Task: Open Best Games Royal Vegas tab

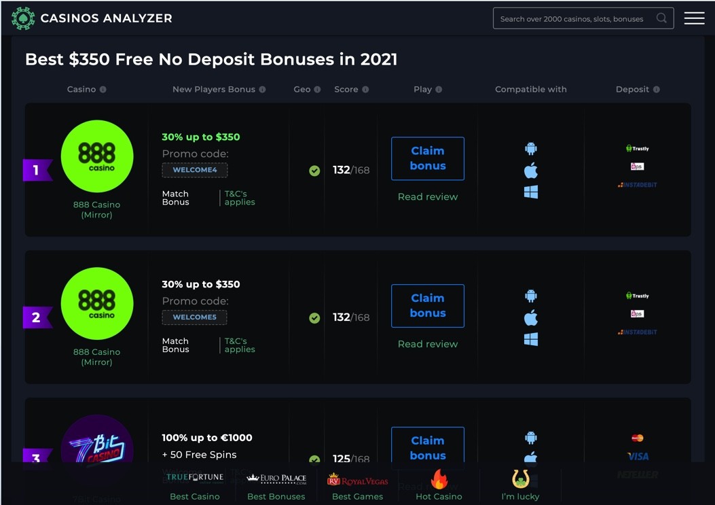Action: [357, 485]
